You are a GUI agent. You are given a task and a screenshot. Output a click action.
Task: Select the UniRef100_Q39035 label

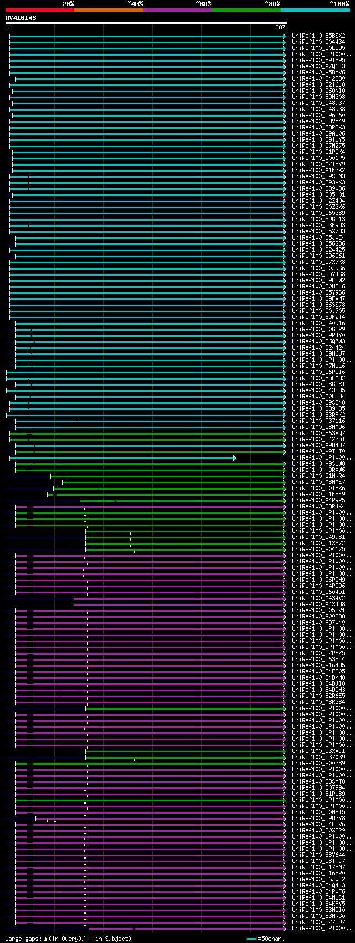(318, 408)
